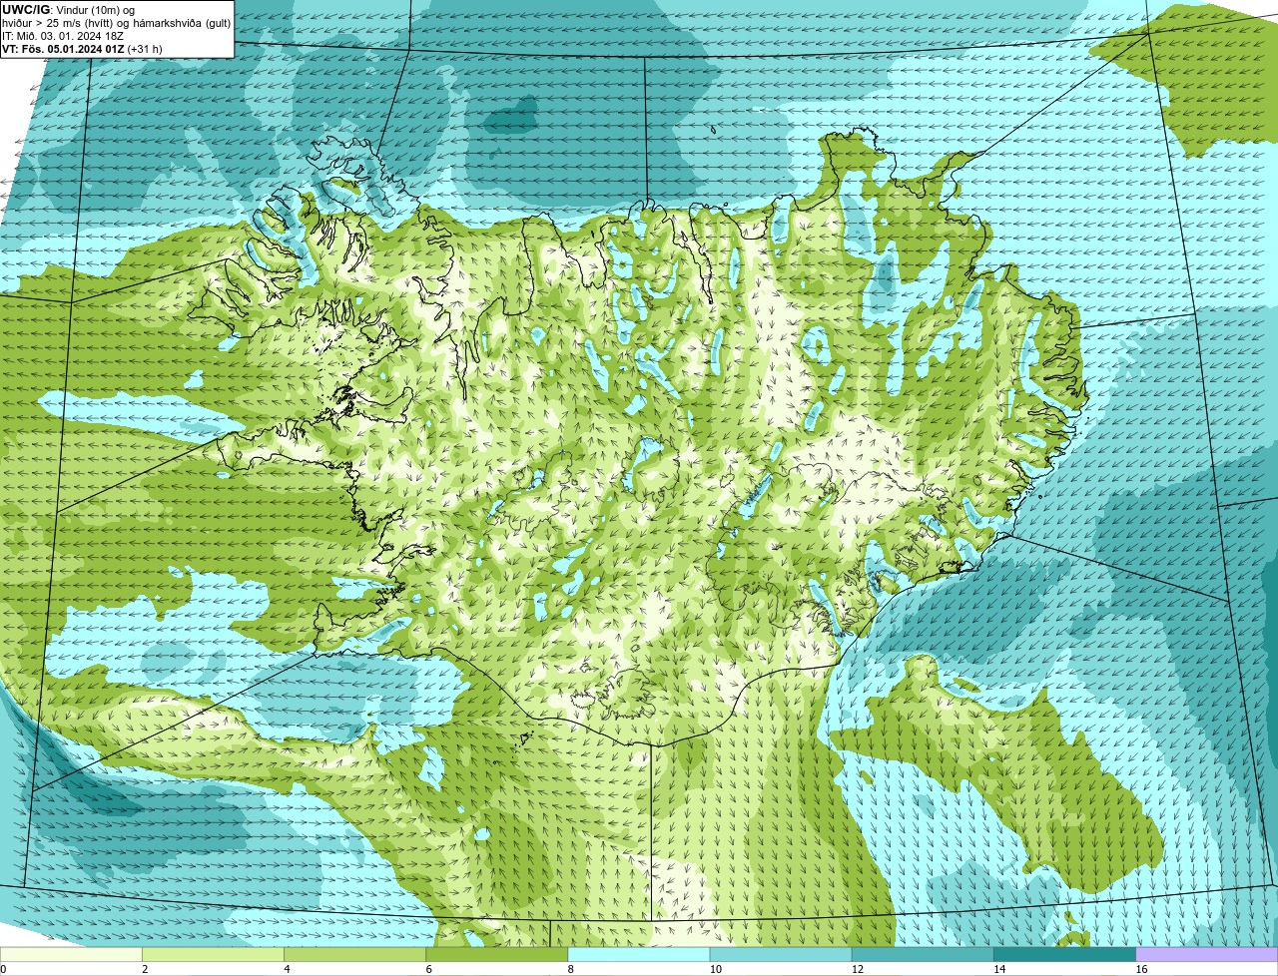Click the title text "UWC/IG: Vindur (10m) og"
The width and height of the screenshot is (1278, 976).
(68, 9)
